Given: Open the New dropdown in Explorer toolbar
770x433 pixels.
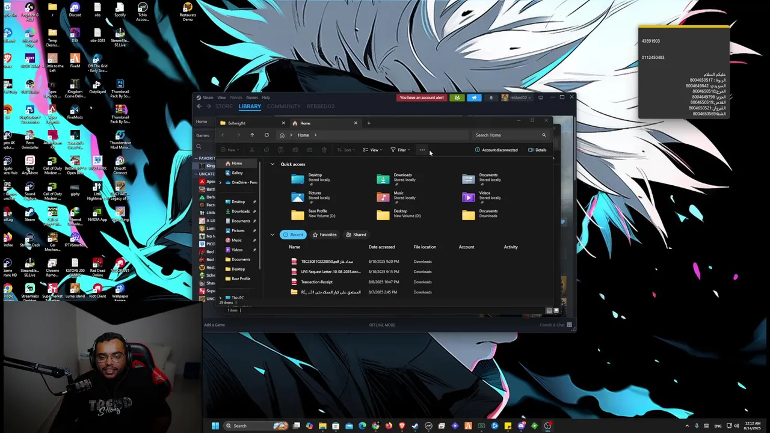Looking at the screenshot, I should click(x=230, y=150).
